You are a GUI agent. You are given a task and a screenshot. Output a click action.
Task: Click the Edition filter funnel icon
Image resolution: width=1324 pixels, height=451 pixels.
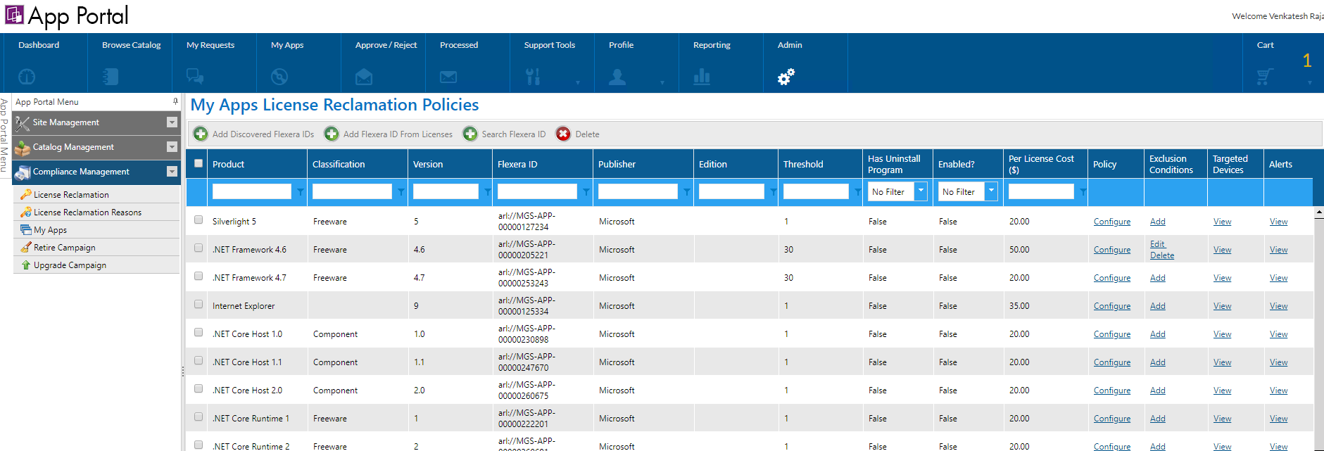coord(774,191)
